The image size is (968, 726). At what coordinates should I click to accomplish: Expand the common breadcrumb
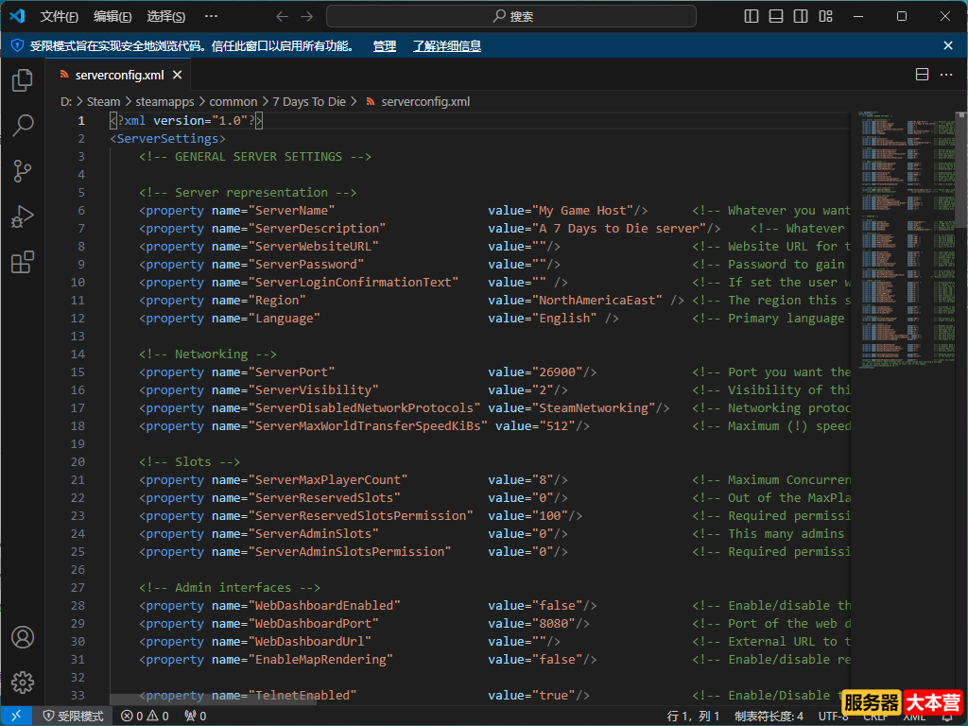click(233, 102)
